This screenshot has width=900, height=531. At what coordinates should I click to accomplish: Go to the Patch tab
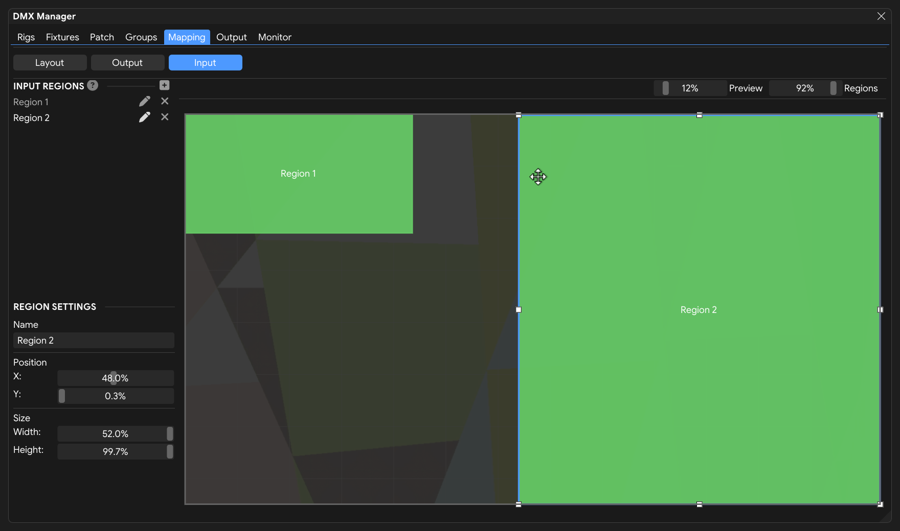click(x=102, y=37)
